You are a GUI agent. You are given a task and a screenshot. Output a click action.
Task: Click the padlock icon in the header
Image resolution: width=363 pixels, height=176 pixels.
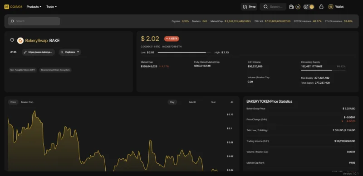coord(321,7)
